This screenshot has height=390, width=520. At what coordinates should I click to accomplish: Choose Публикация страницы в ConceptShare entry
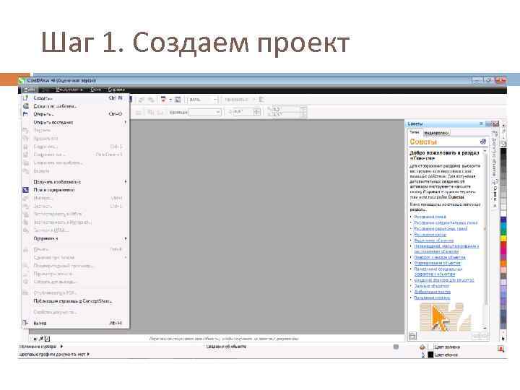click(76, 301)
